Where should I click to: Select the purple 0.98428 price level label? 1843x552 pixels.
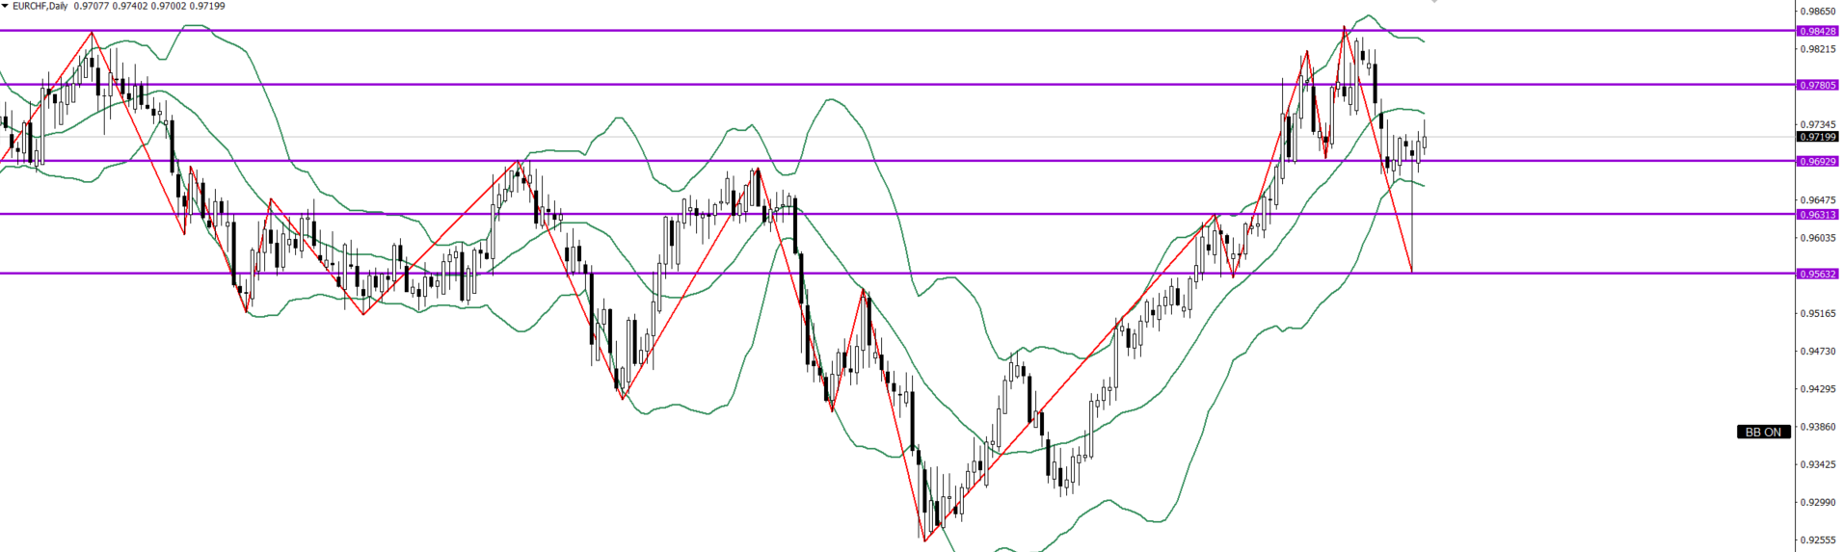pos(1817,31)
